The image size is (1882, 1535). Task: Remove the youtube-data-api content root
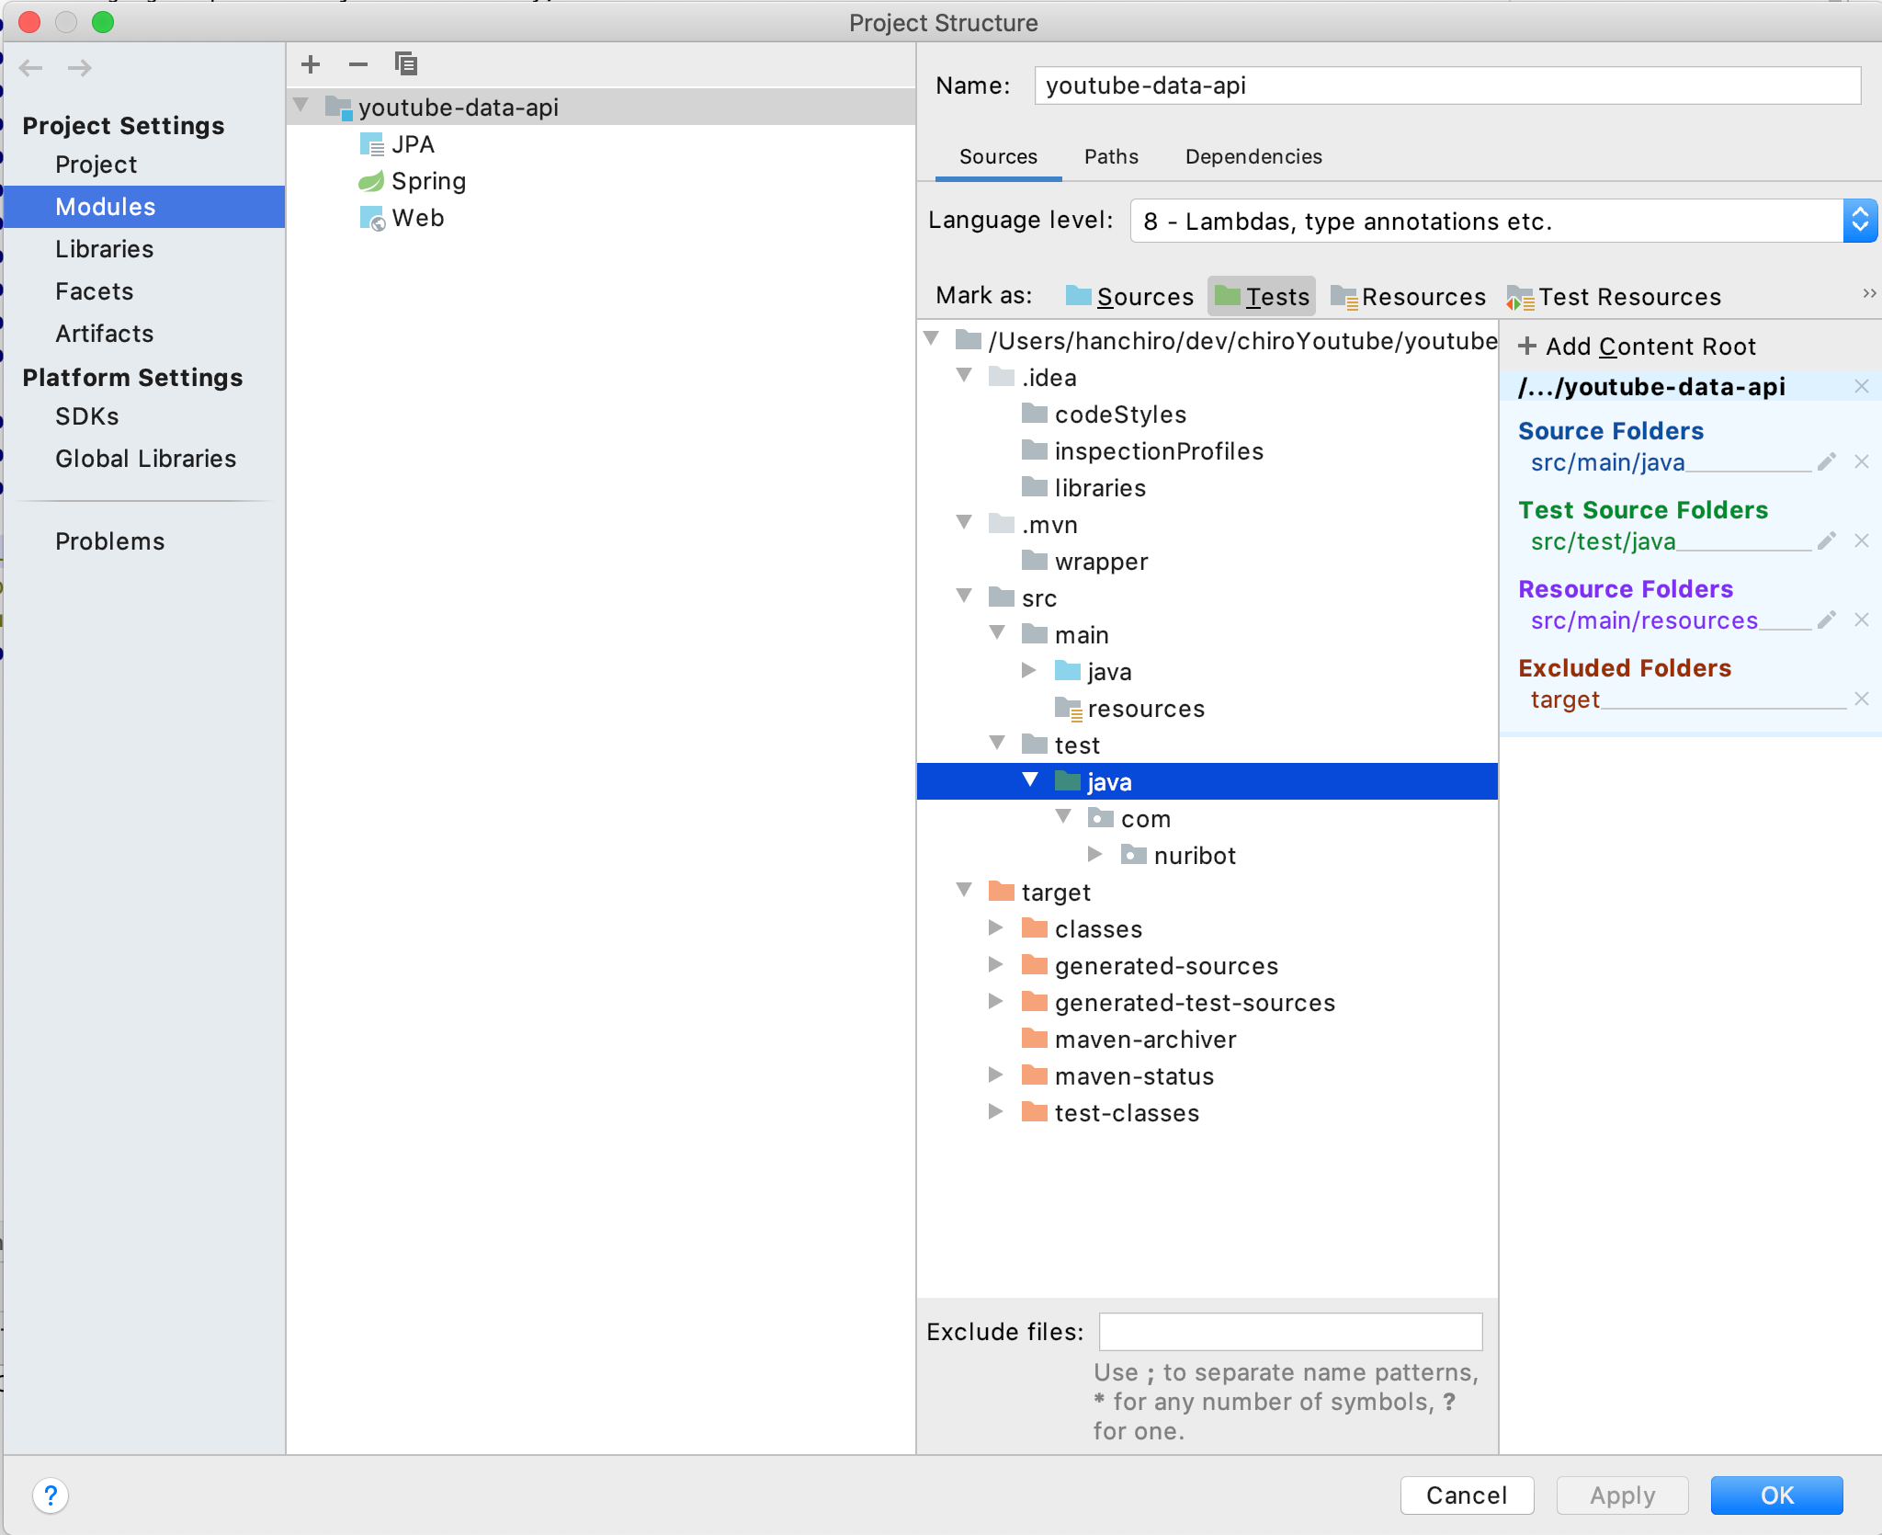click(1861, 387)
